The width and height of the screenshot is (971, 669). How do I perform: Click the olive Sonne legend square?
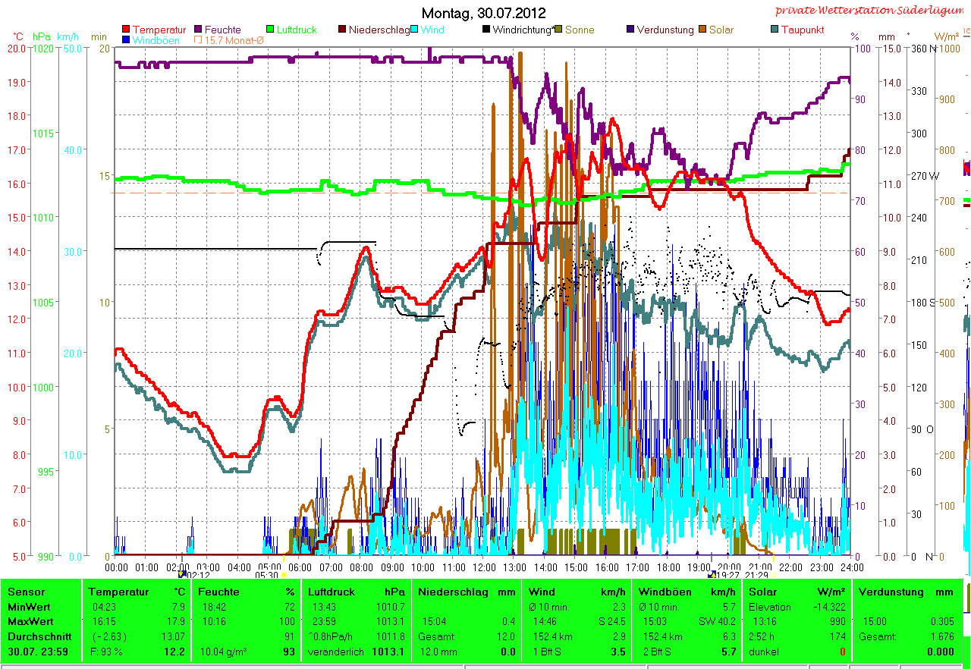coord(558,30)
